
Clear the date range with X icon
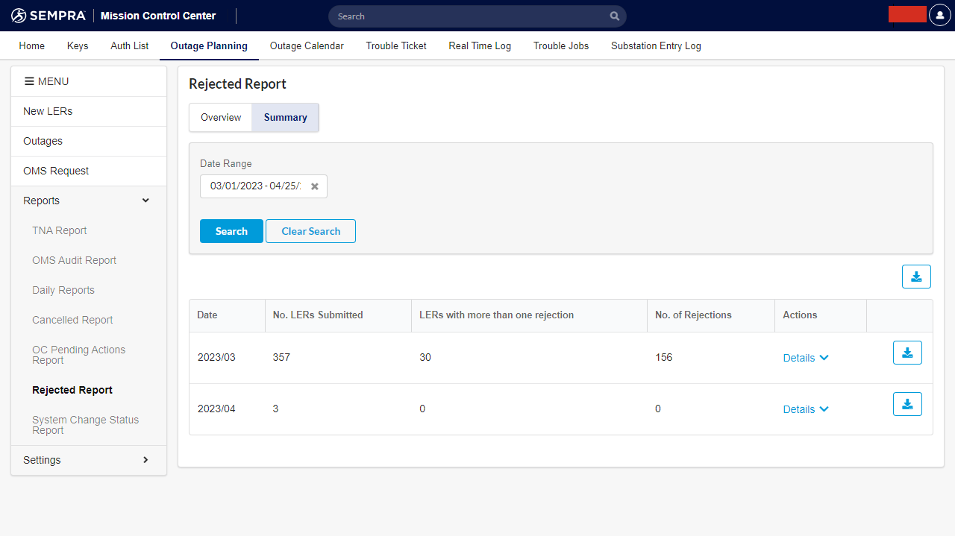pyautogui.click(x=315, y=186)
